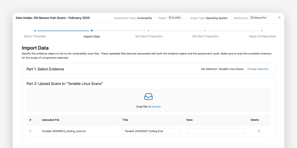Click the progress dot above Set Base Properties
This screenshot has width=297, height=148.
coord(148,31)
